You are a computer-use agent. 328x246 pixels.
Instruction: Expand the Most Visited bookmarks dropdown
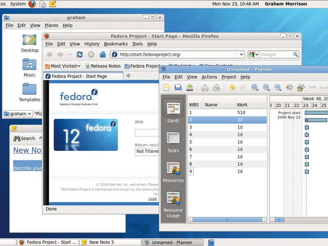click(79, 66)
